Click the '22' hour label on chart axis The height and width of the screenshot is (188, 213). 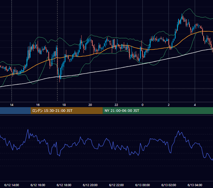click(x=116, y=105)
